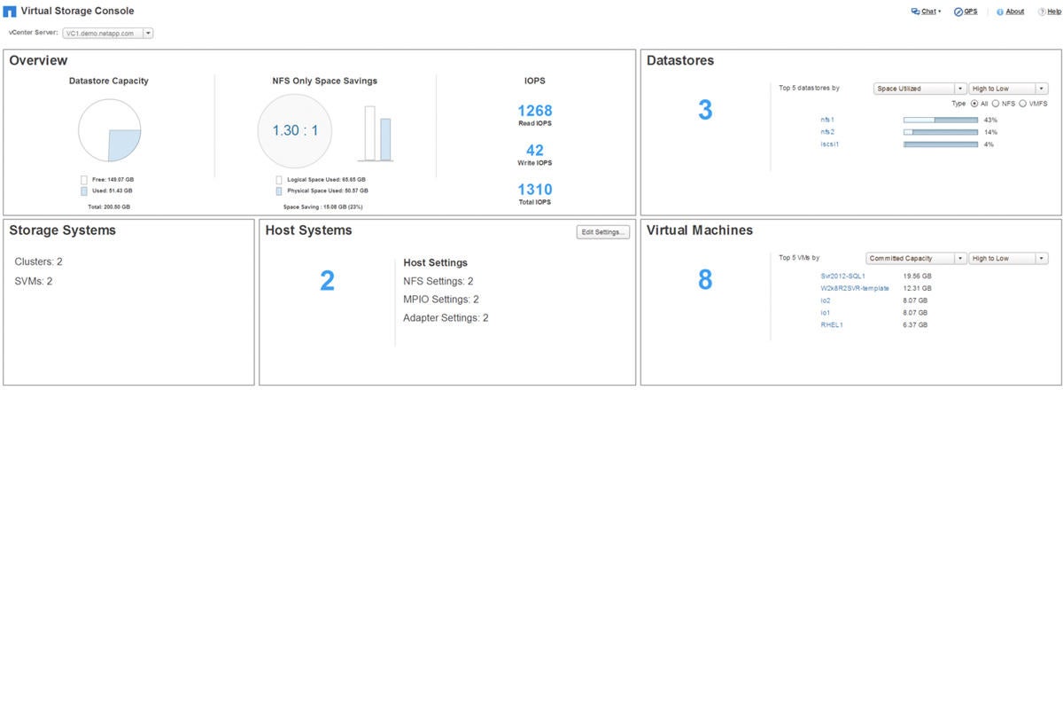This screenshot has width=1063, height=709.
Task: Open the io1 VM link
Action: tap(826, 313)
